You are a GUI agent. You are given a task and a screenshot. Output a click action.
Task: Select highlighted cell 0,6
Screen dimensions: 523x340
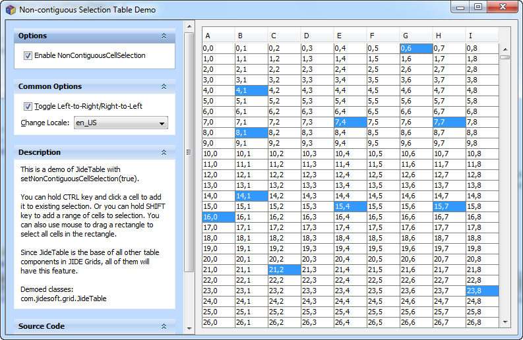tap(417, 48)
